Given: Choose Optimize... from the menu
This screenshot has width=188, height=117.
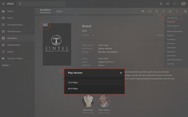Looking at the screenshot, I should coord(172,52).
